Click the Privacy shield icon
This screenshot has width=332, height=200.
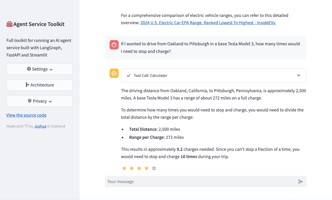pos(29,101)
